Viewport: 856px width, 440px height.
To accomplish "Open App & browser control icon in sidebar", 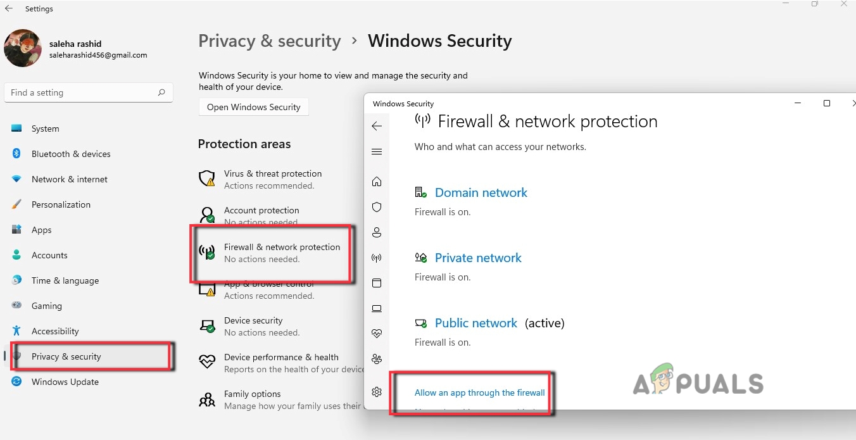I will tap(377, 283).
